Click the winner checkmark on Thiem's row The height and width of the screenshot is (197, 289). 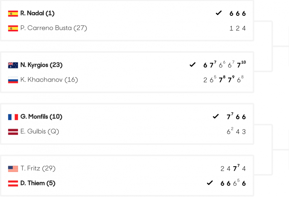click(x=210, y=183)
